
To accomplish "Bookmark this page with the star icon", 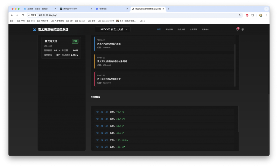I will [x=239, y=15].
